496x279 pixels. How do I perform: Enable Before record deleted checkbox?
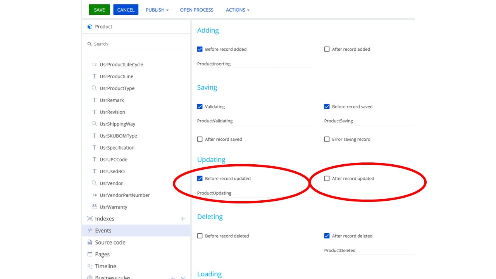[200, 236]
